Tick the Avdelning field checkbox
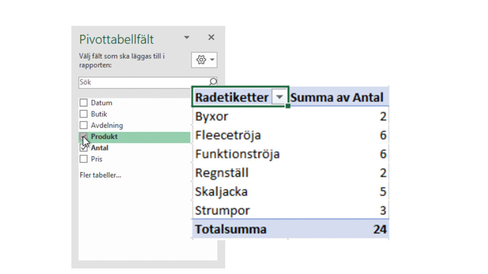The image size is (488, 274). click(x=83, y=125)
